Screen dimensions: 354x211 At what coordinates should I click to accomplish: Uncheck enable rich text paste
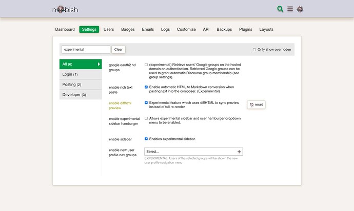[146, 87]
